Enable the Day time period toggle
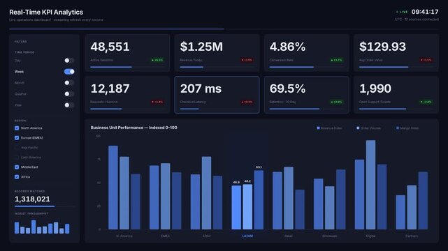448x251 pixels. (69, 61)
